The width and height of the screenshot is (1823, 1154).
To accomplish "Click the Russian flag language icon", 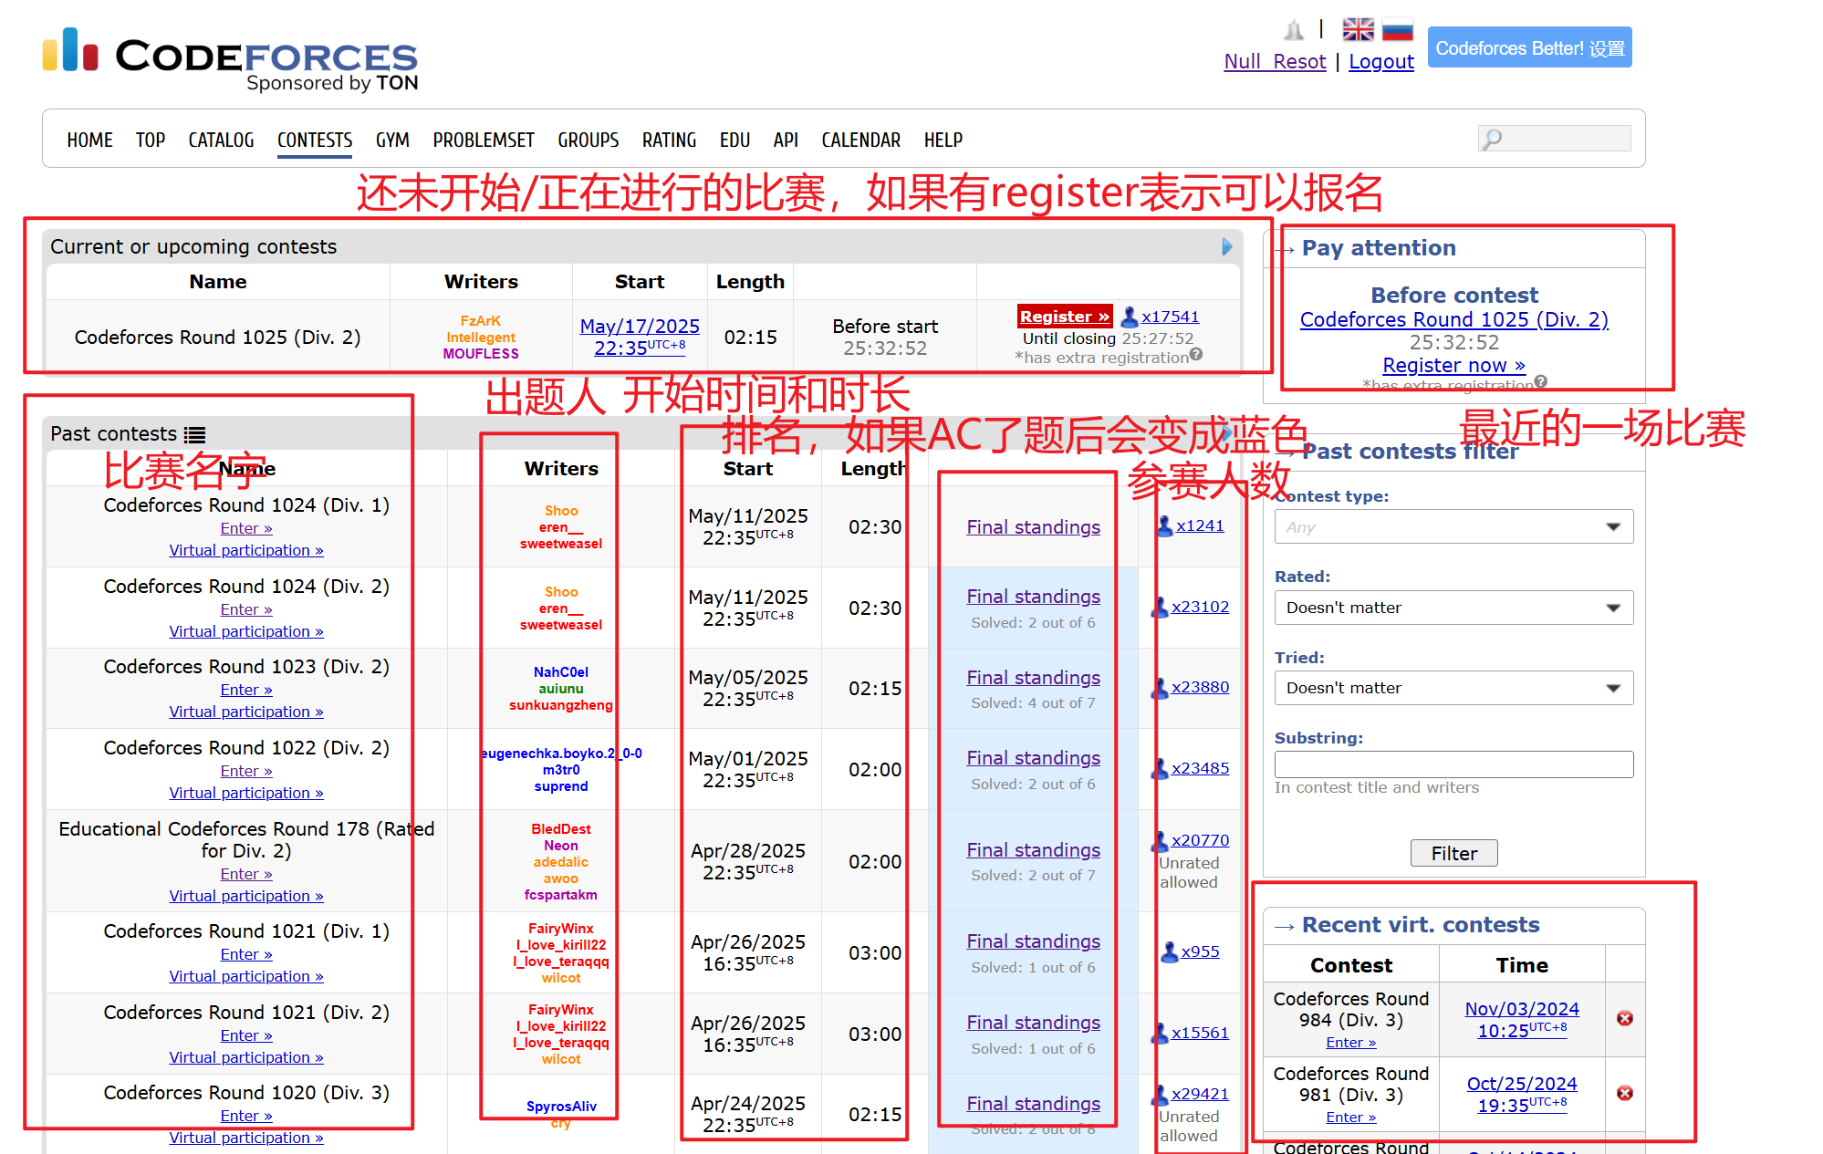I will pyautogui.click(x=1397, y=30).
